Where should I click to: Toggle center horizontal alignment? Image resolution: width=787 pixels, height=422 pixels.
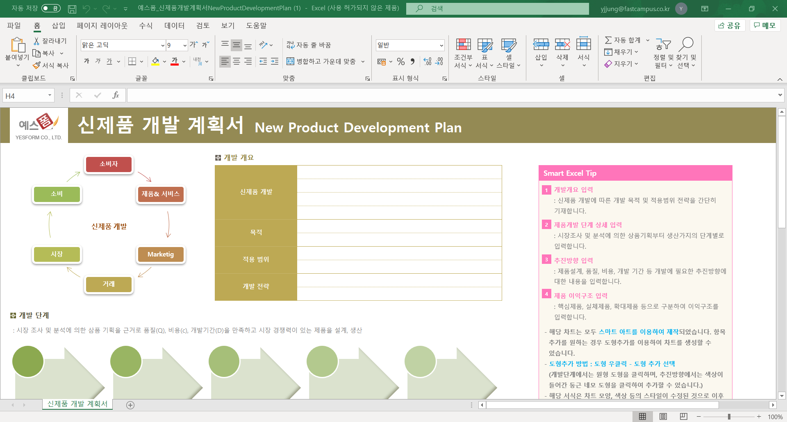(x=237, y=61)
